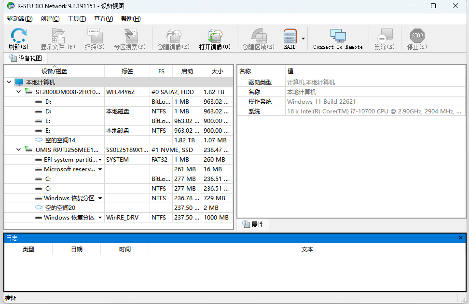Image resolution: width=469 pixels, height=304 pixels.
Task: Click the Refresh (刷新) toolbar icon
Action: [18, 36]
